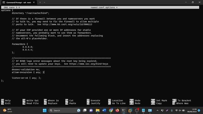Click the M-A Set Mark shortcut label

click(x=159, y=100)
